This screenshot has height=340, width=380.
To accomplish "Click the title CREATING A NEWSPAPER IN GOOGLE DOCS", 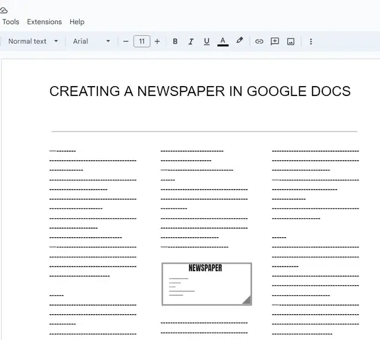I will tap(200, 91).
